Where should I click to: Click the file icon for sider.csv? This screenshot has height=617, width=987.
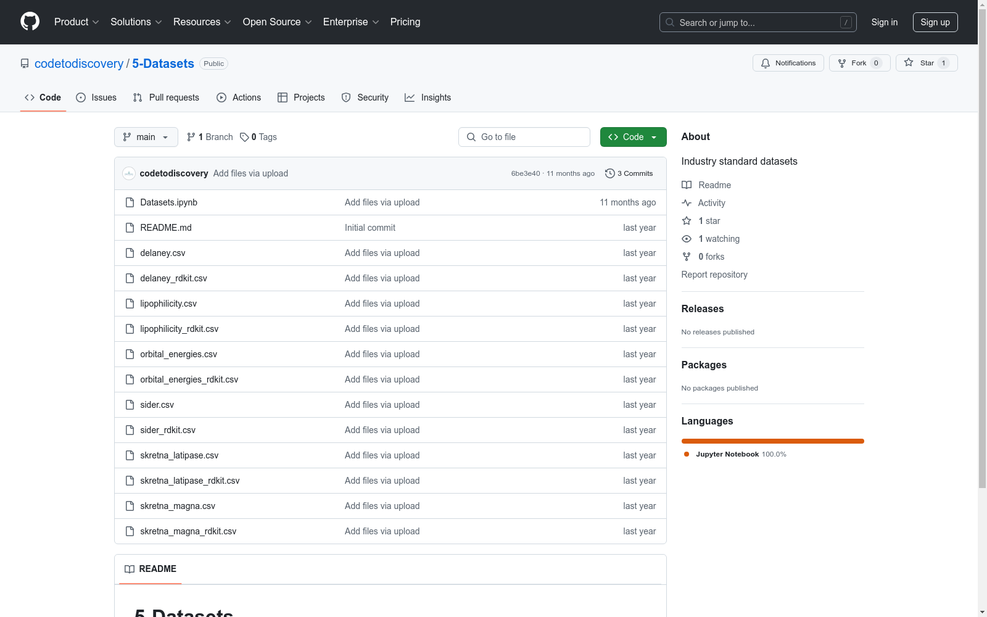130,405
